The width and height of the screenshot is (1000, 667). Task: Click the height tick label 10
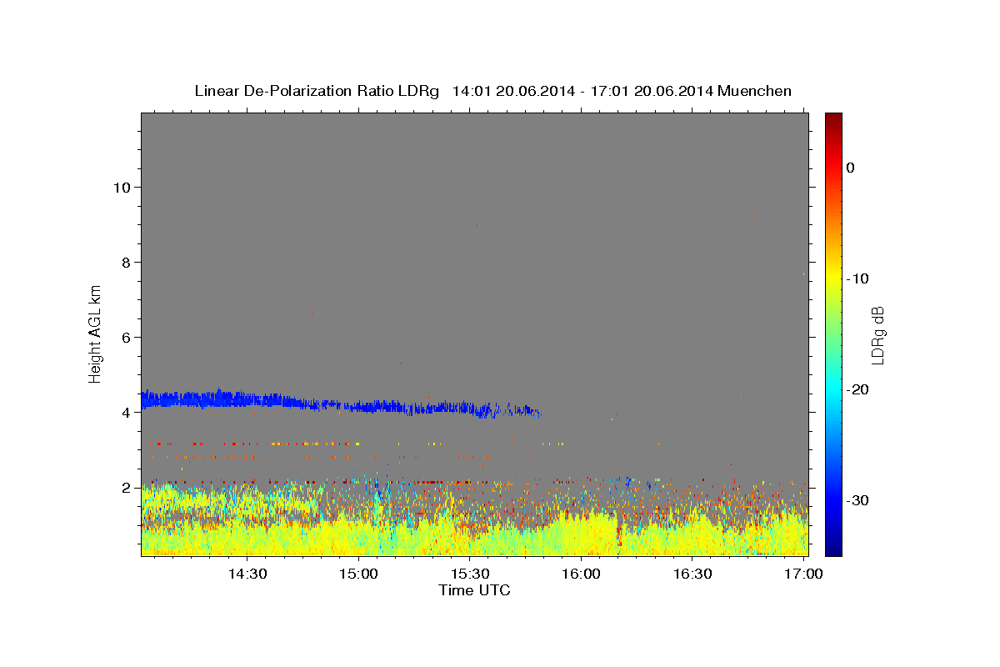[122, 187]
